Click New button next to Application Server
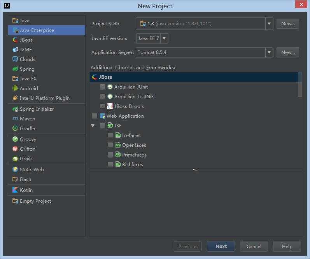This screenshot has width=310, height=259. pyautogui.click(x=288, y=52)
